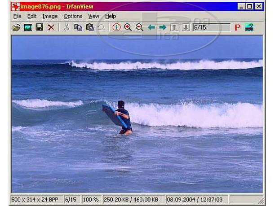Click the Save floppy disk icon
This screenshot has width=275, height=206.
click(40, 27)
